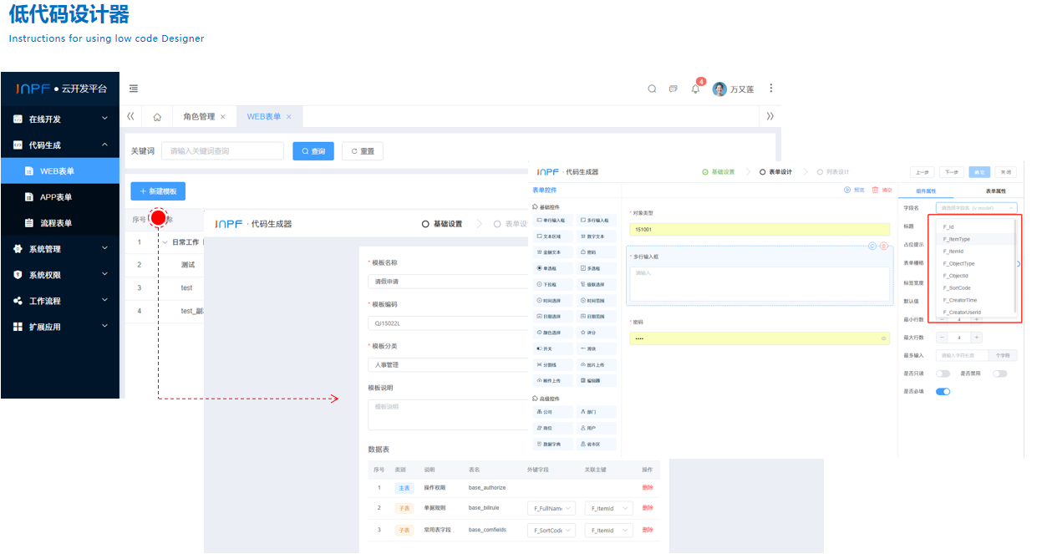Click the red delete icon on 多行输入框 field

point(883,246)
